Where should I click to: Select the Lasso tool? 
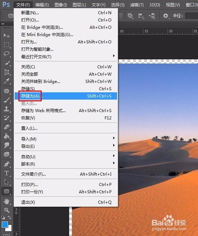coord(7,54)
